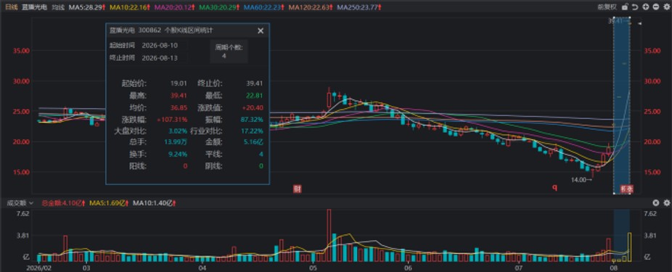Viewport: 672px width, 272px height.
Task: Click the 振幅 value 87.32%
Action: click(252, 119)
